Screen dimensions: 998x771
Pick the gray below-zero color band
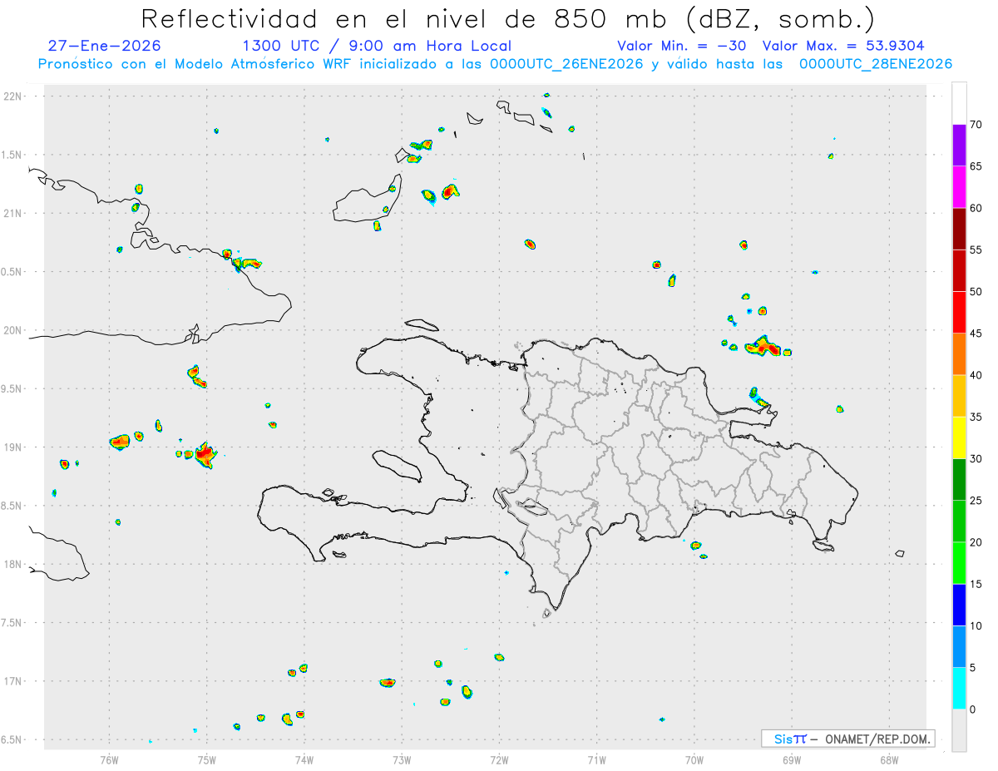[959, 730]
